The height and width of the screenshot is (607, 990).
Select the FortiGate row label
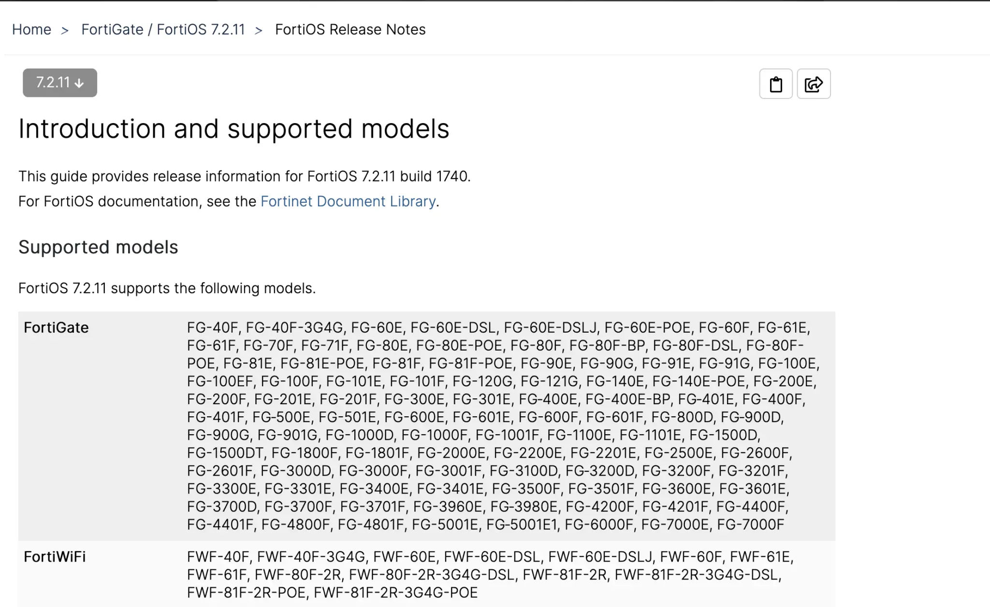56,328
